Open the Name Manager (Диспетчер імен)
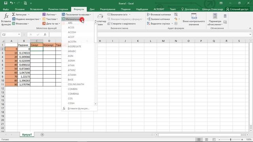The width and height of the screenshot is (253, 142). pos(100,19)
